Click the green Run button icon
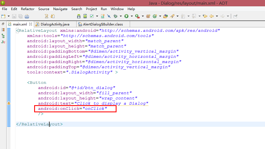The height and width of the screenshot is (149, 265). tap(126, 16)
